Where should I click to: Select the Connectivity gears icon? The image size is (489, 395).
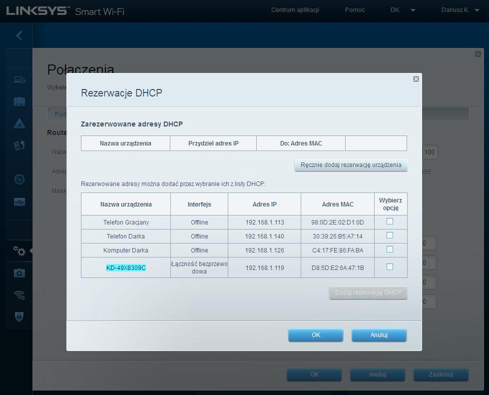coord(18,251)
